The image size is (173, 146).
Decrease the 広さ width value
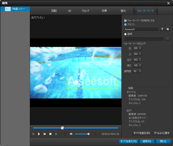[140, 61]
